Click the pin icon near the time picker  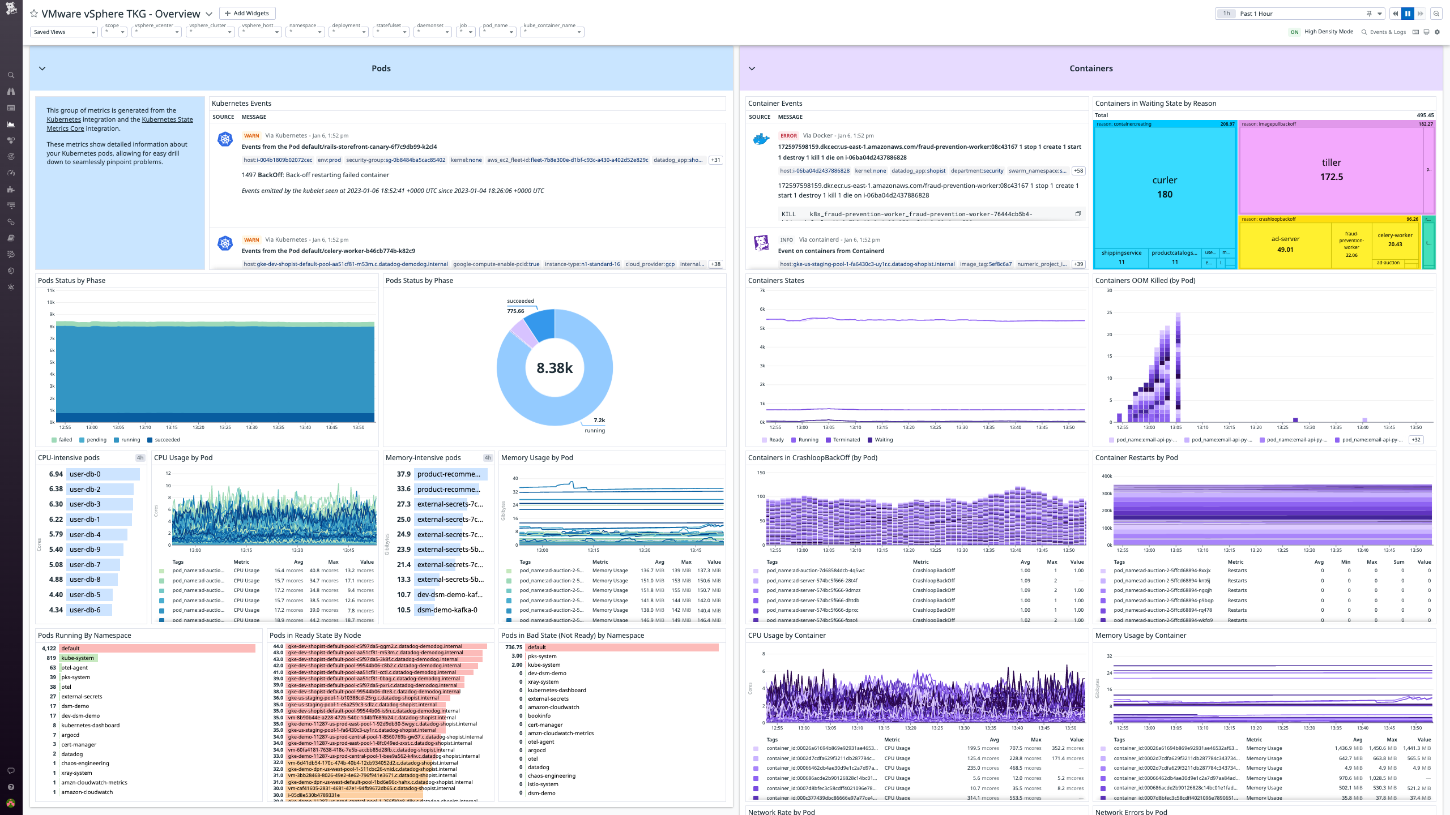(1368, 13)
